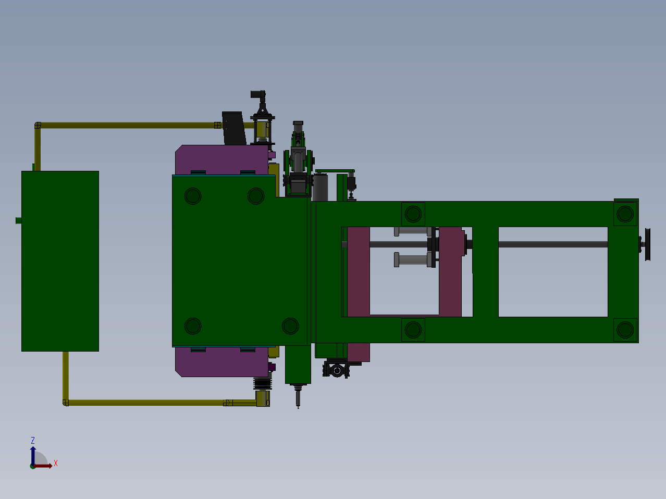Select the black elbow fitting at the top

258,94
